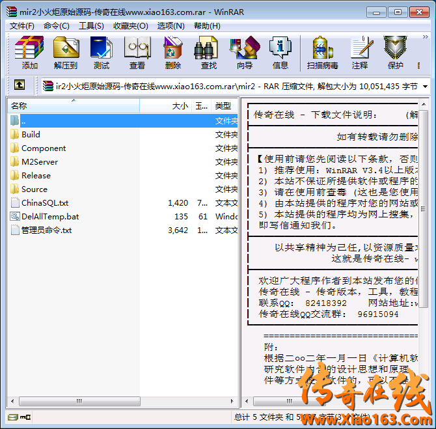436x429 pixels.
Task: Click file list scroll left arrow
Action: click(12, 401)
